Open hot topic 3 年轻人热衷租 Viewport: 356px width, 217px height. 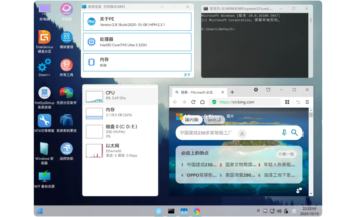coord(277,165)
